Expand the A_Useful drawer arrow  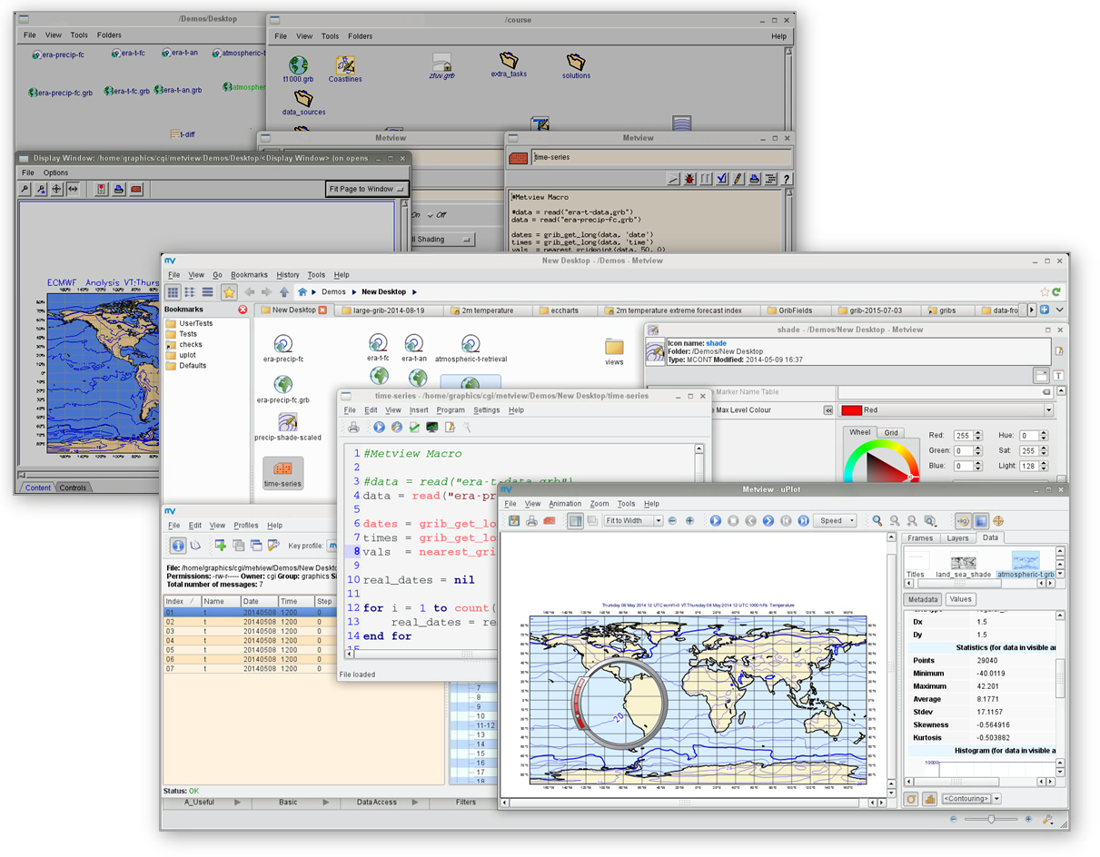click(238, 803)
